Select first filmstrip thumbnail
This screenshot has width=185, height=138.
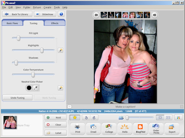104,15
